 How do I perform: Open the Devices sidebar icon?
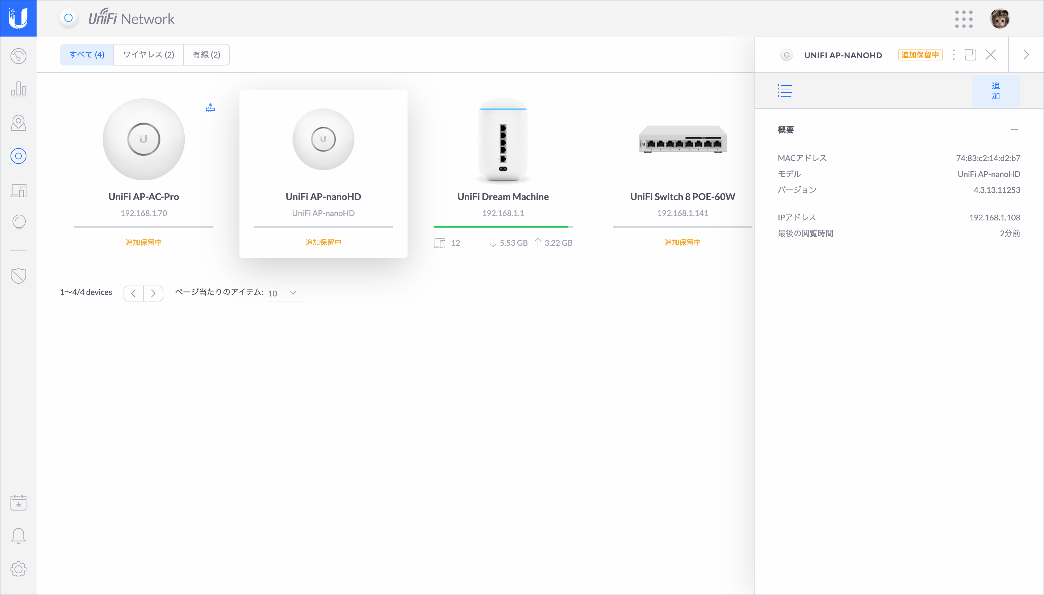click(18, 156)
